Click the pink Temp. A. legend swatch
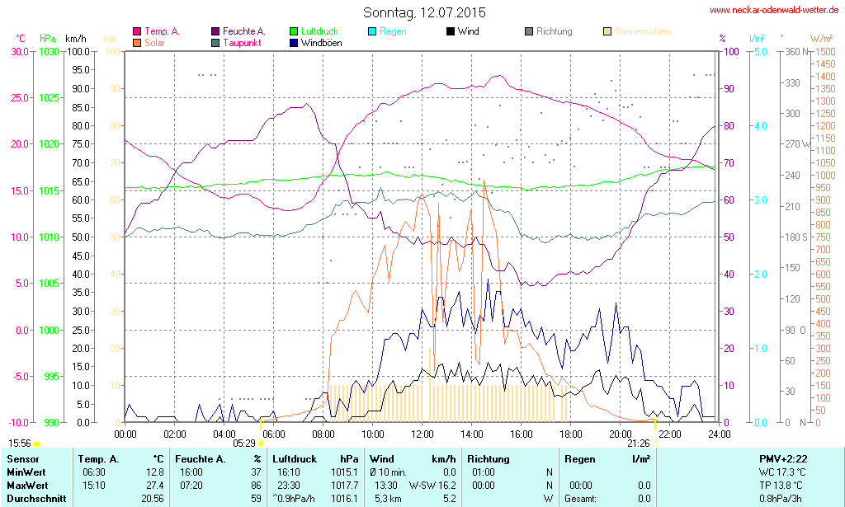This screenshot has height=507, width=845. [137, 31]
